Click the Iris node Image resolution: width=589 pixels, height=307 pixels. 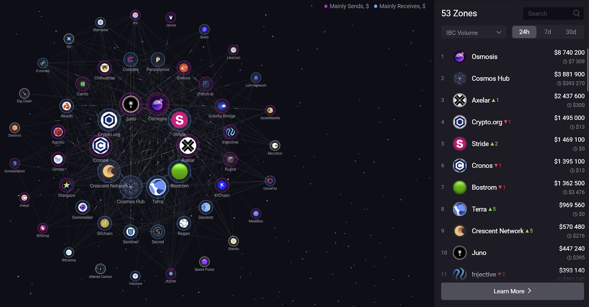click(135, 15)
